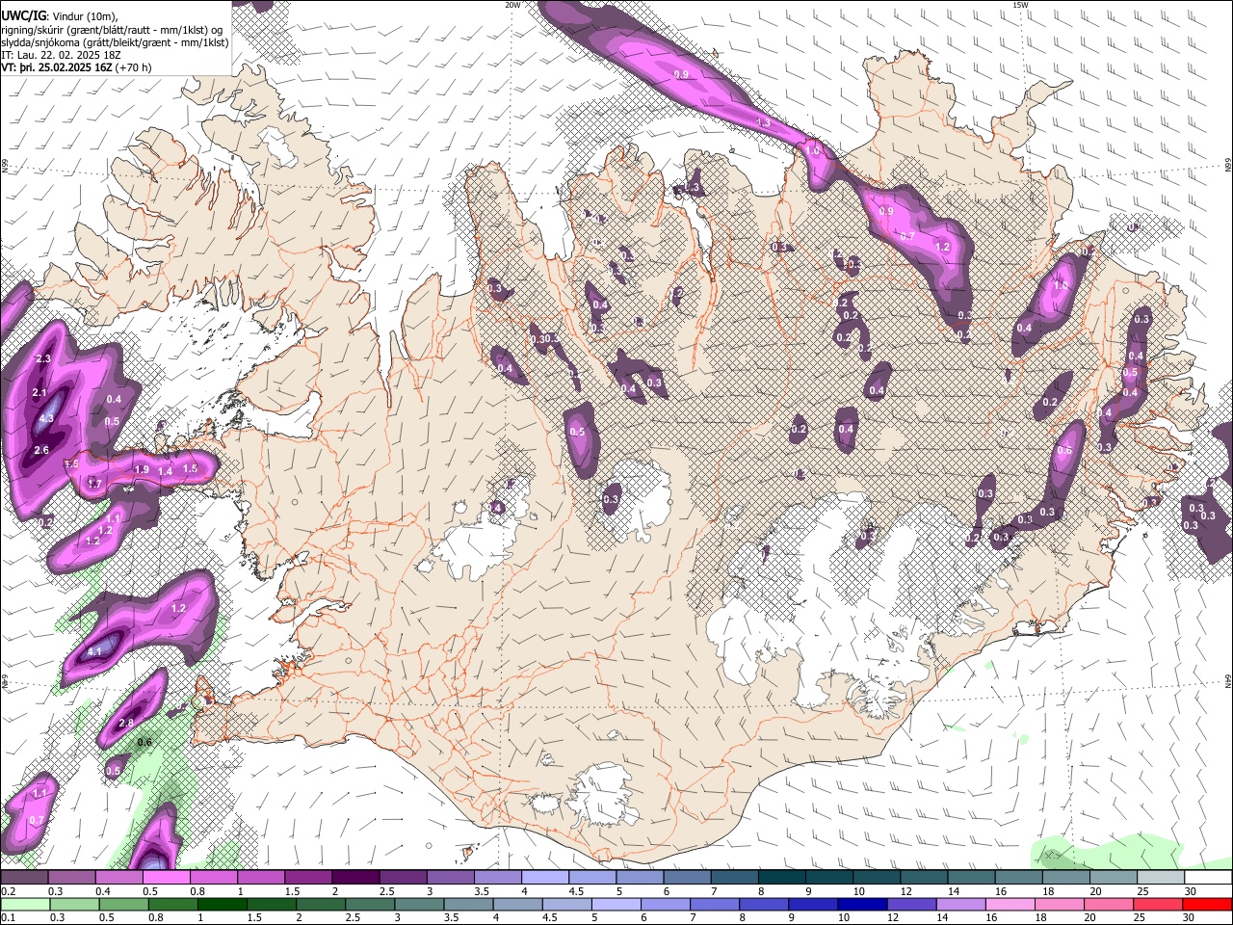
Task: Click the '4.3' precipitation value on the map
Action: [x=45, y=419]
